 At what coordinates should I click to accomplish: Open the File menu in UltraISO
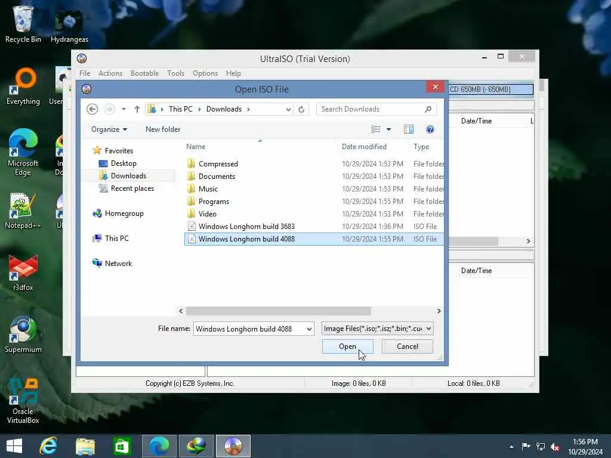pyautogui.click(x=85, y=73)
